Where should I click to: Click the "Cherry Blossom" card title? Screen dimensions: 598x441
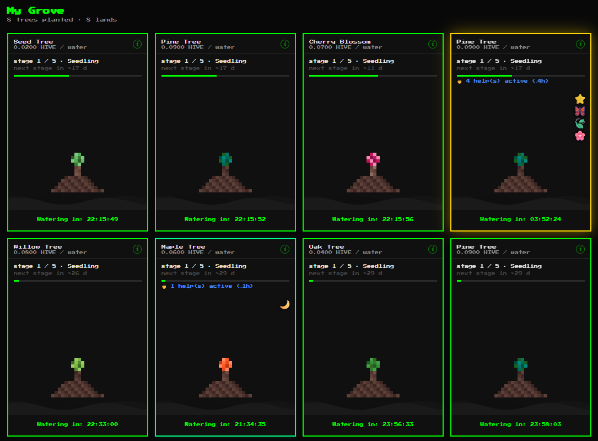pyautogui.click(x=340, y=41)
